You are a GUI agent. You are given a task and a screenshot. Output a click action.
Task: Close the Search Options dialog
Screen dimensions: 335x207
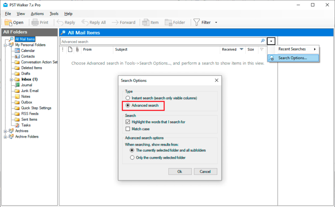pos(216,80)
